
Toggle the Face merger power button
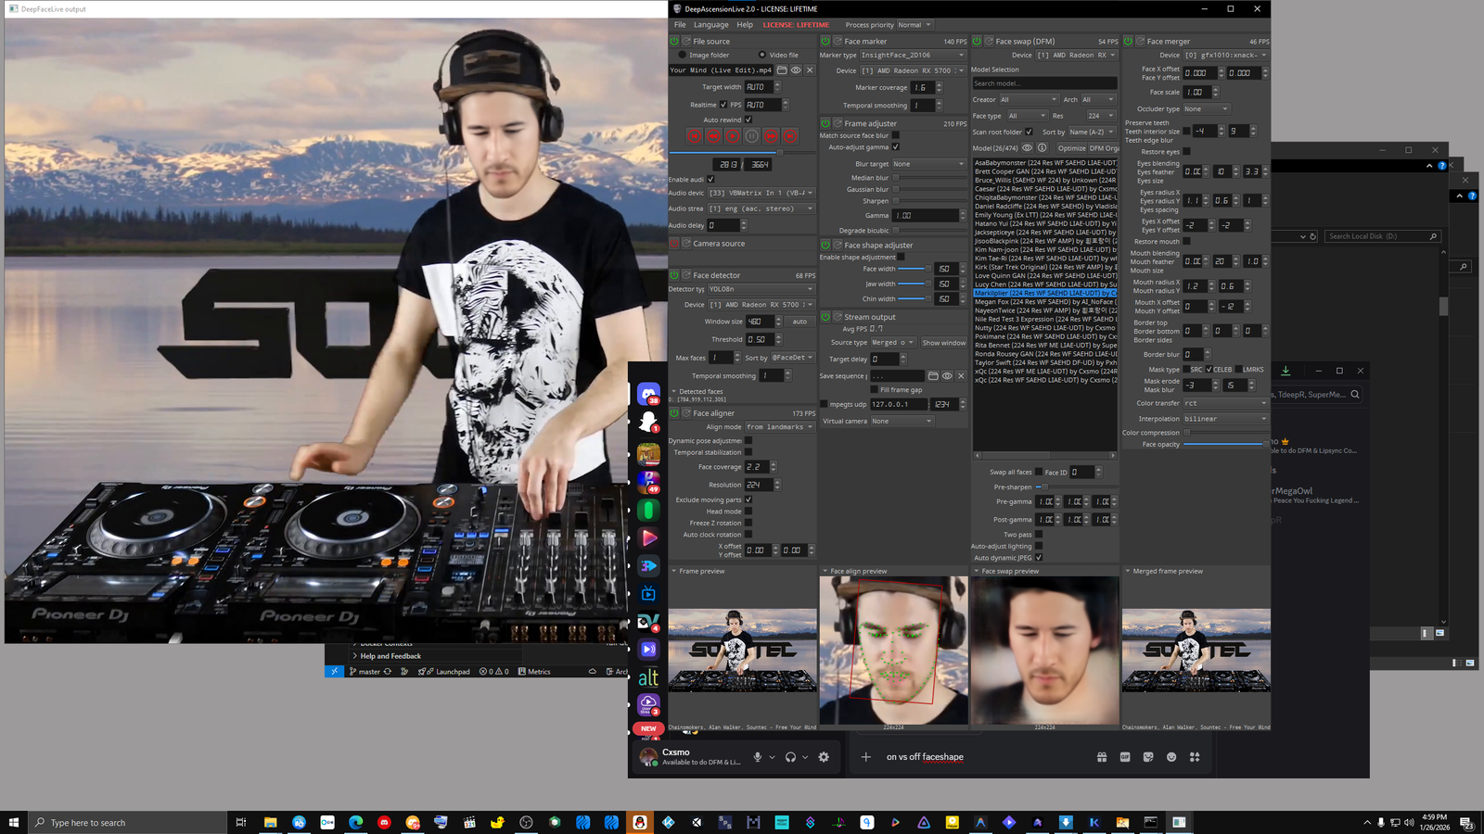1128,42
